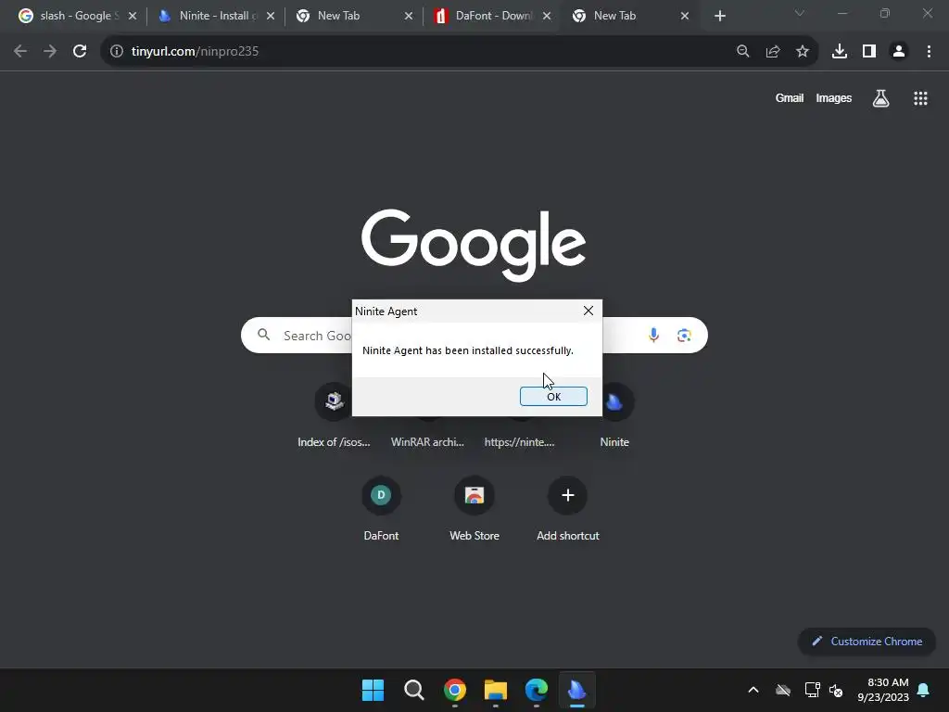The height and width of the screenshot is (712, 949).
Task: Open the muted volume tray icon
Action: coord(836,690)
